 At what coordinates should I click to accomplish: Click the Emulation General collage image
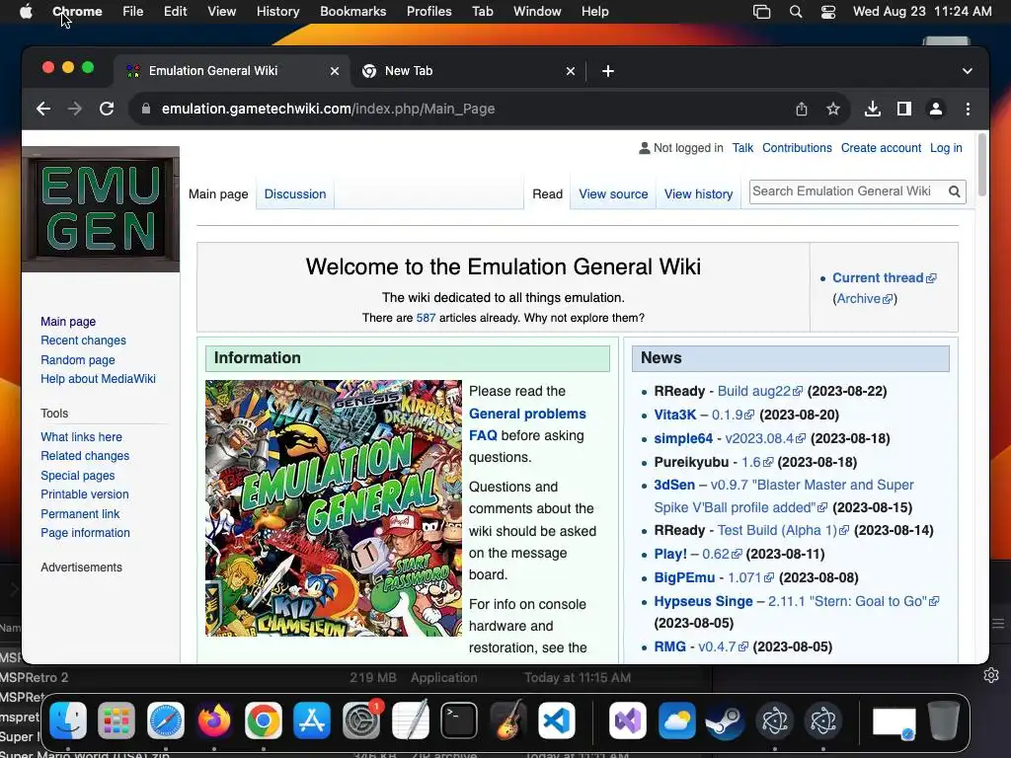334,508
